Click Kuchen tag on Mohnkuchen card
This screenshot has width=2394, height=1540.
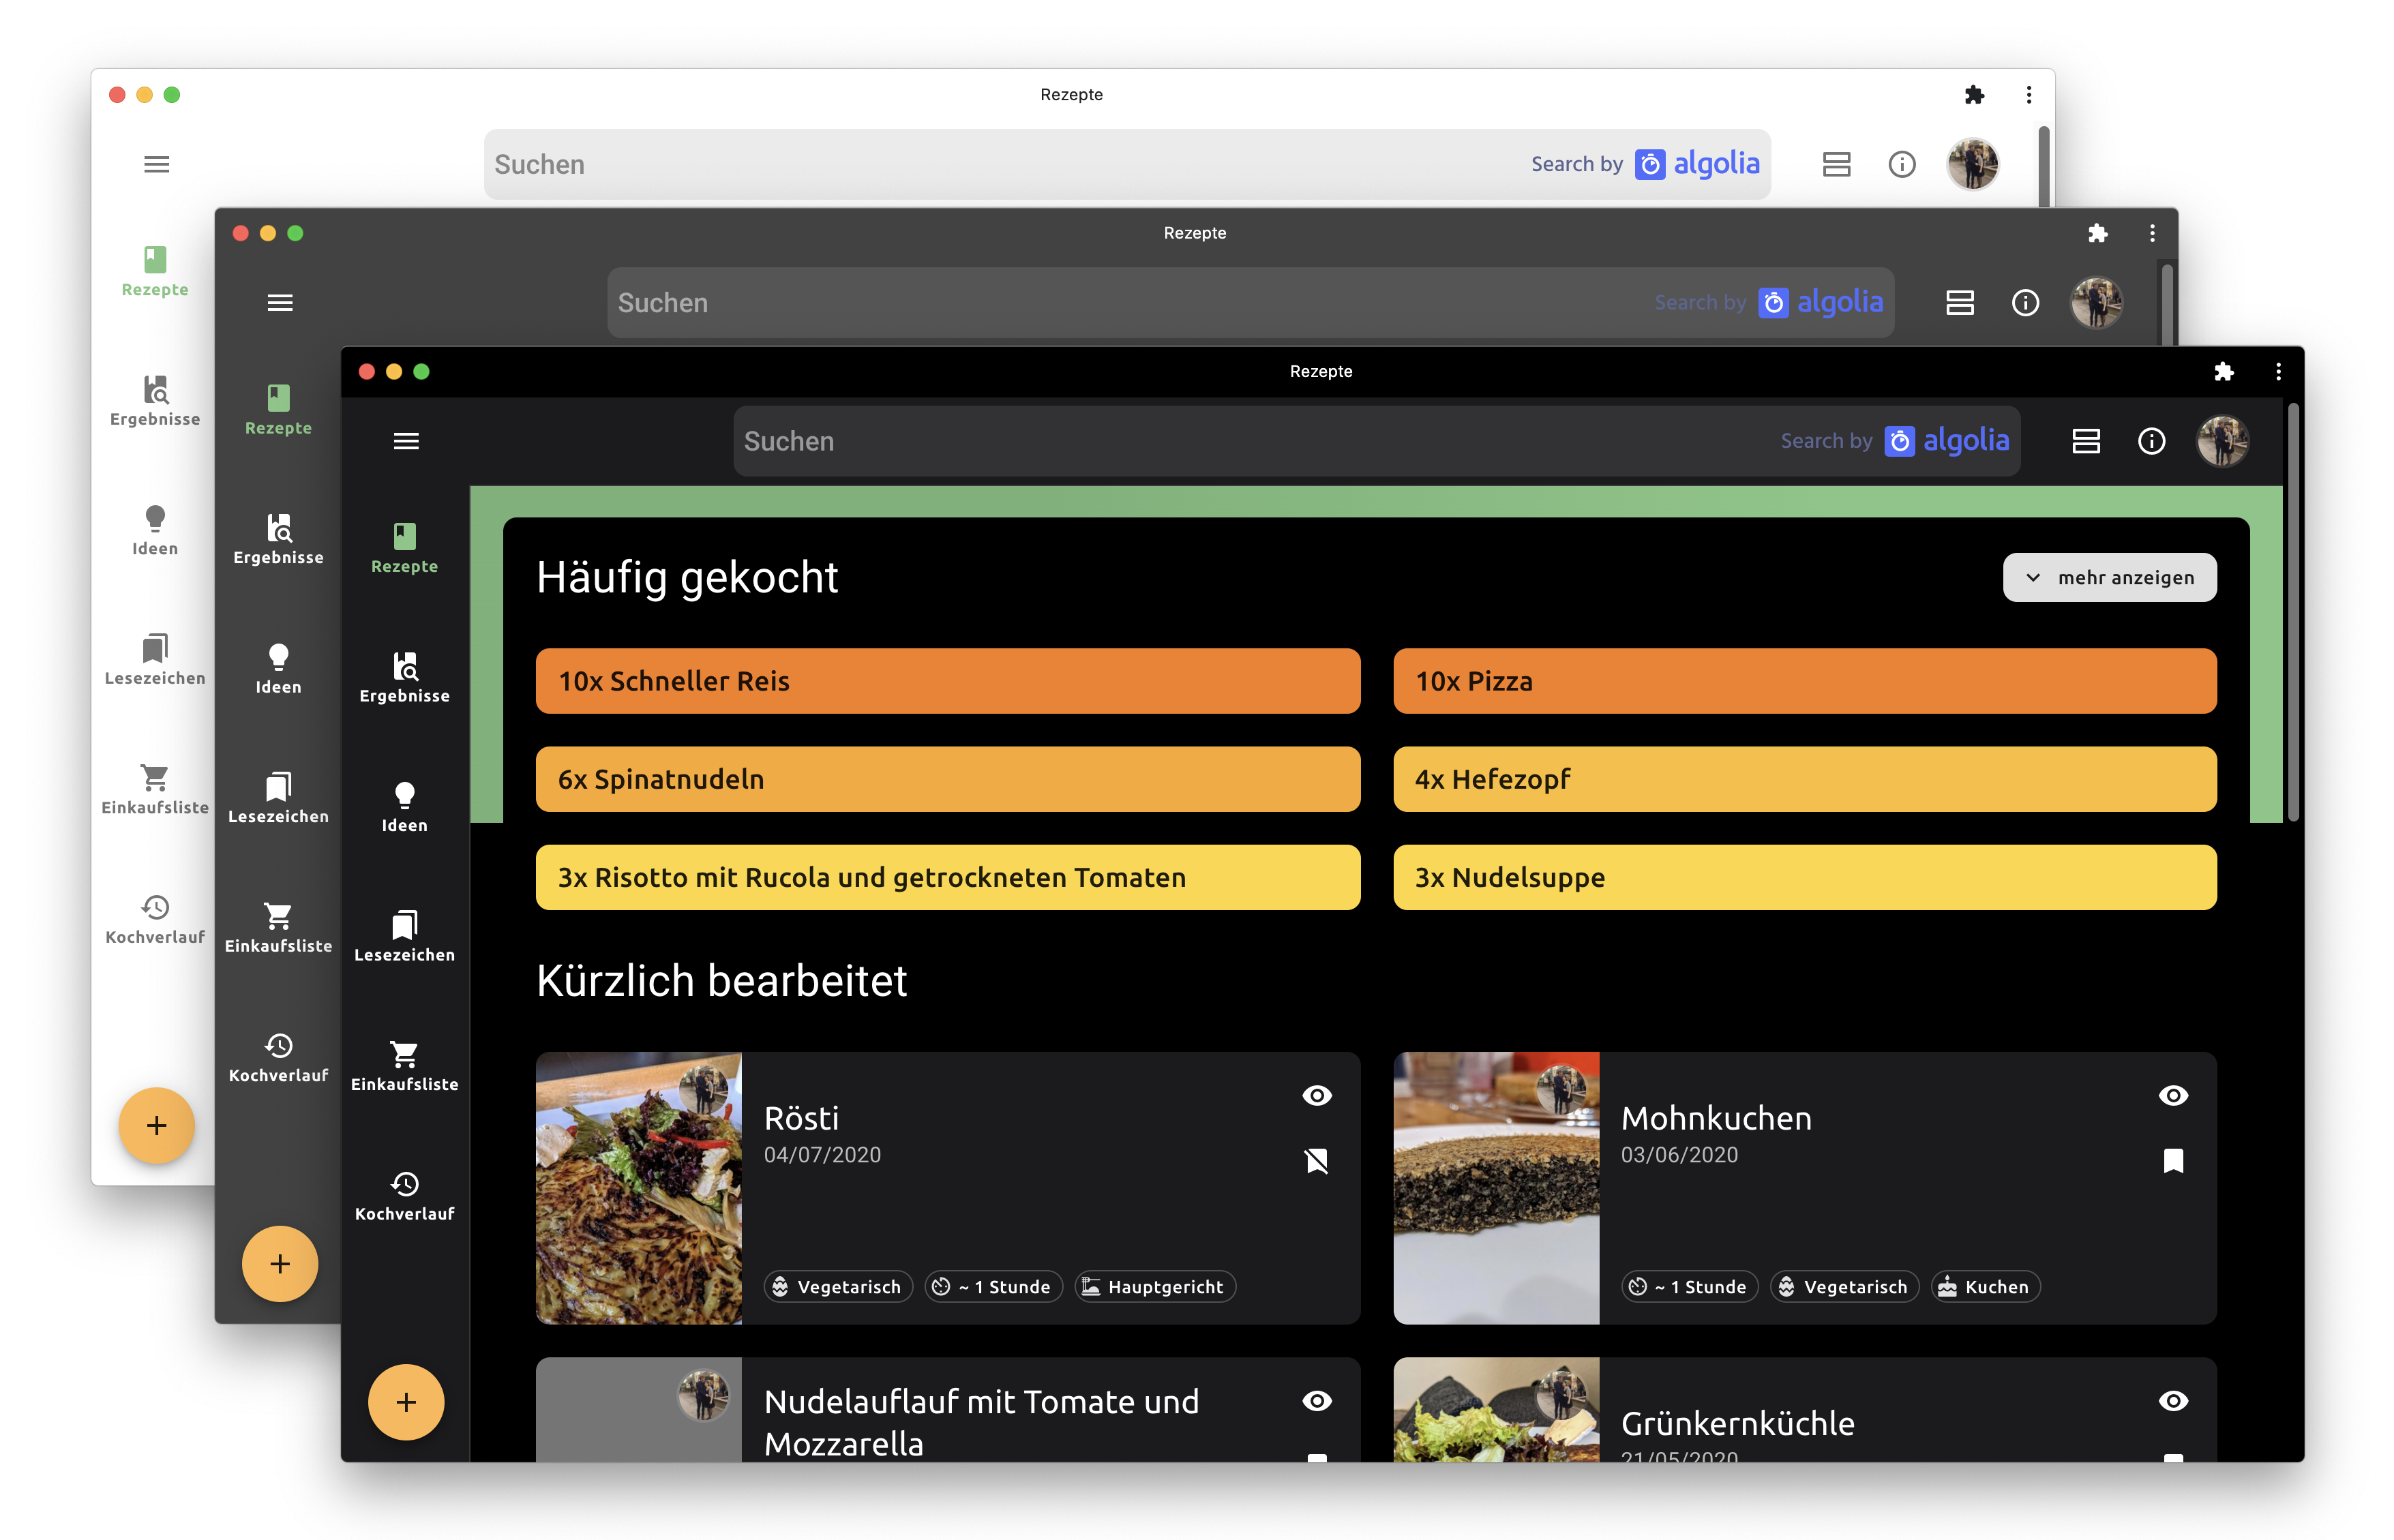(1986, 1287)
